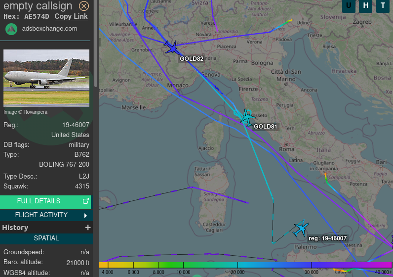Click the L2J type description value

[84, 177]
